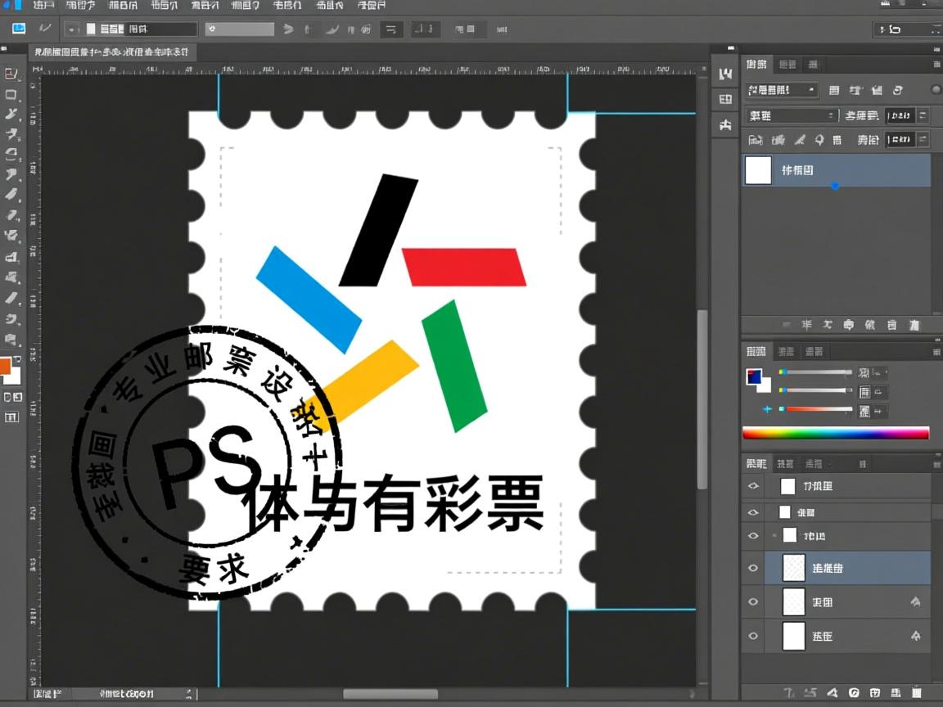
Task: Toggle visibility of the highlighted blue layer
Action: pyautogui.click(x=753, y=568)
